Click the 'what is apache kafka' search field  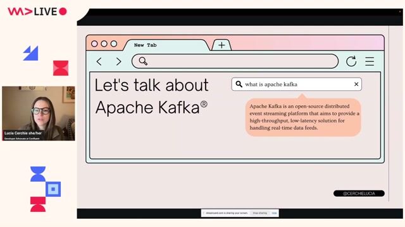[297, 84]
